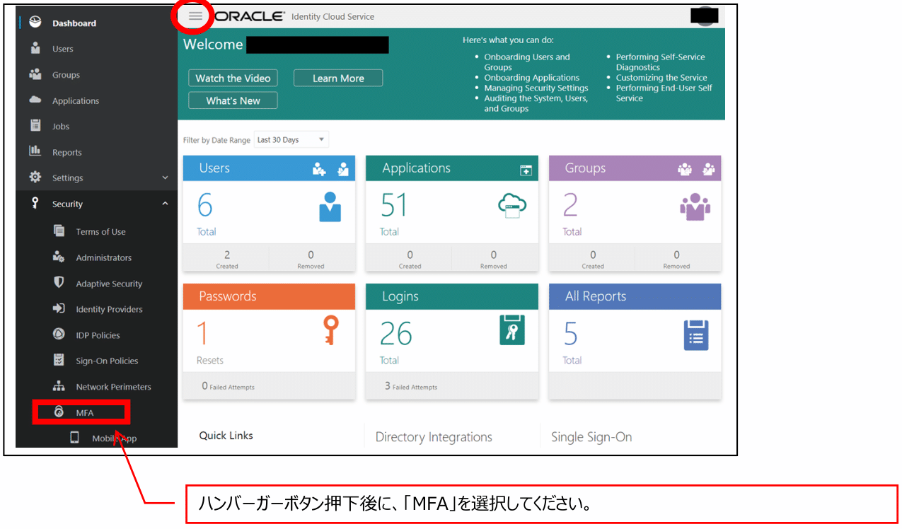Click the Security key icon in sidebar
The height and width of the screenshot is (529, 902).
(x=35, y=203)
